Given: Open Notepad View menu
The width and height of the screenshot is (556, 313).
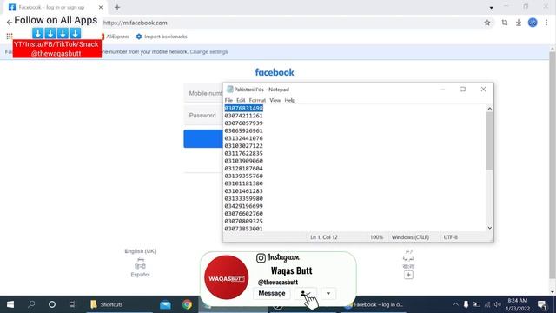Looking at the screenshot, I should 275,101.
